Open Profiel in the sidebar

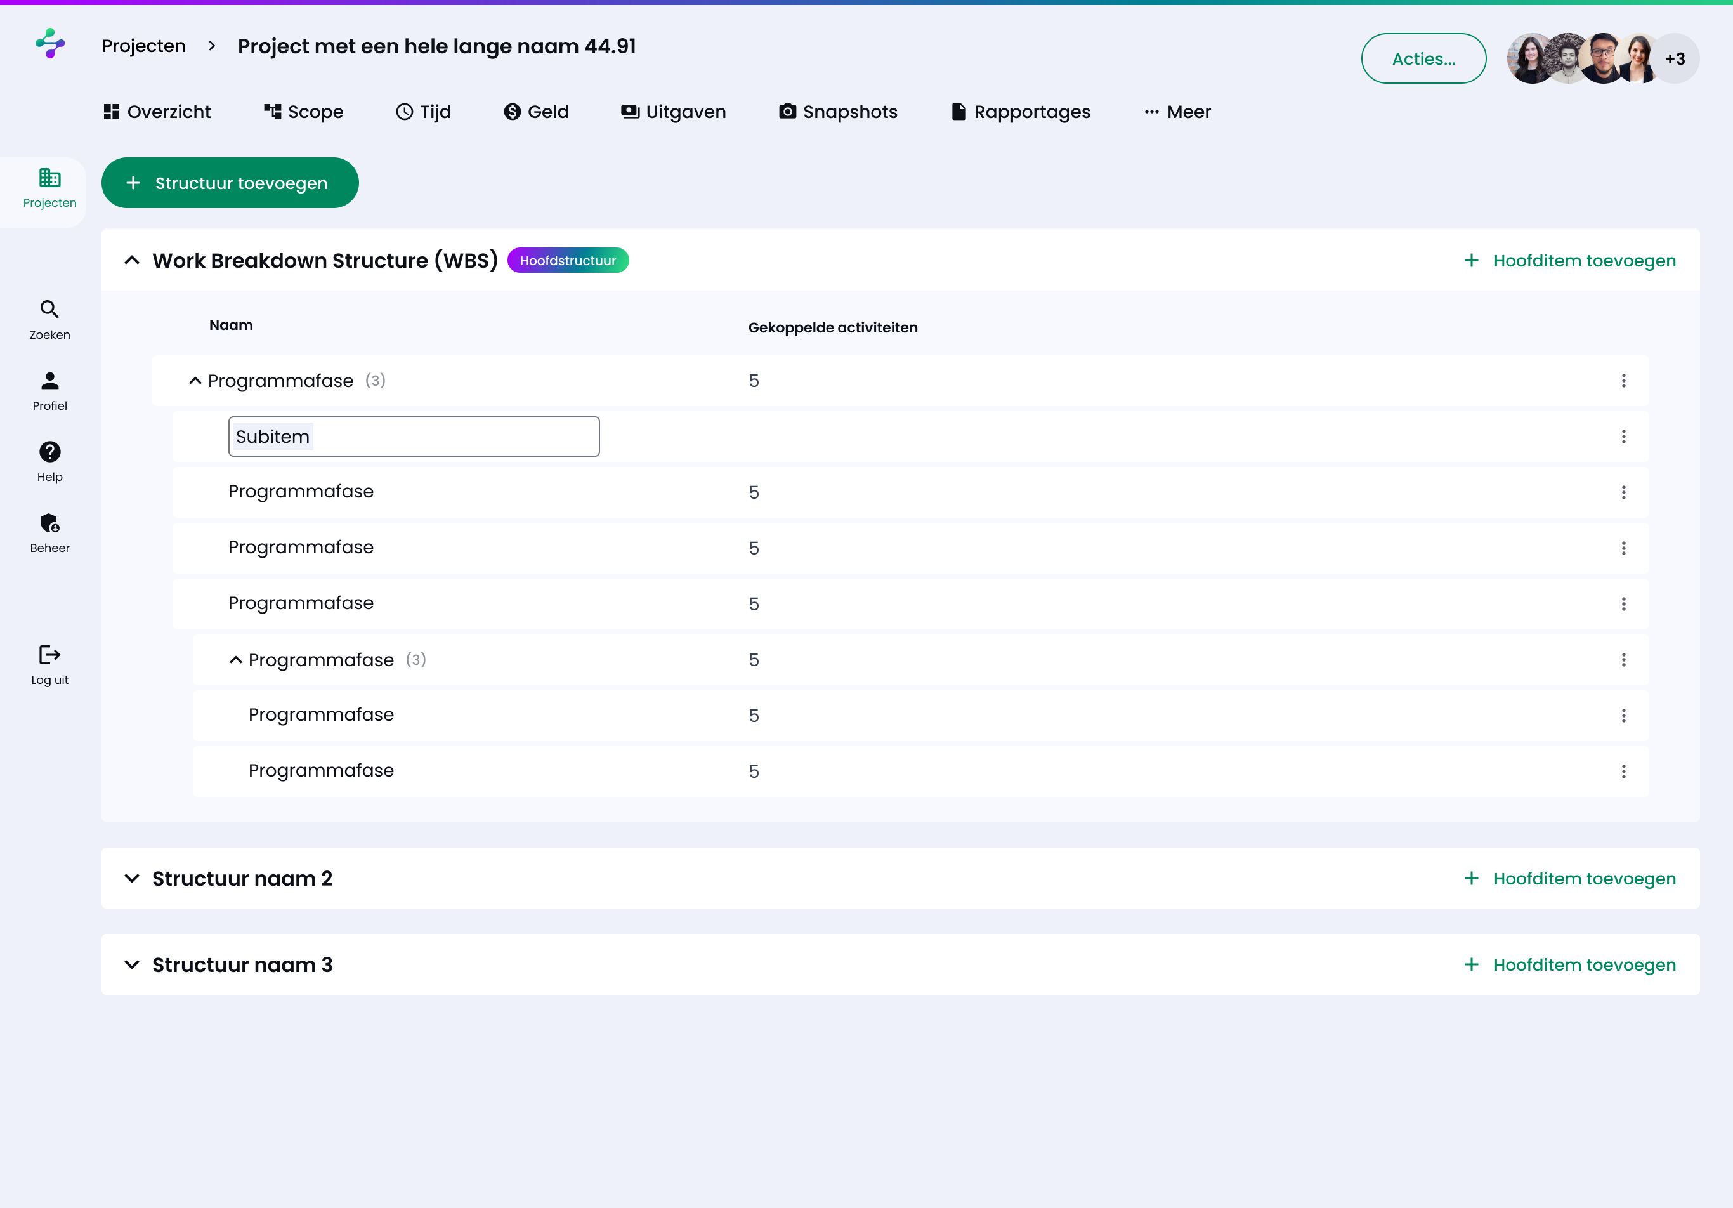[x=50, y=391]
